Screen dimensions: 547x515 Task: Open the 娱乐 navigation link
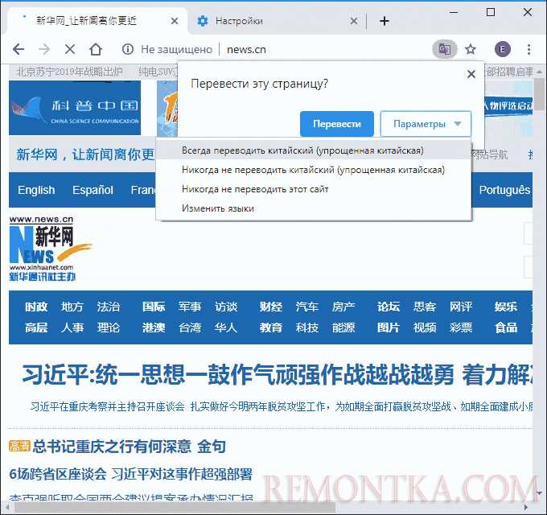point(506,307)
